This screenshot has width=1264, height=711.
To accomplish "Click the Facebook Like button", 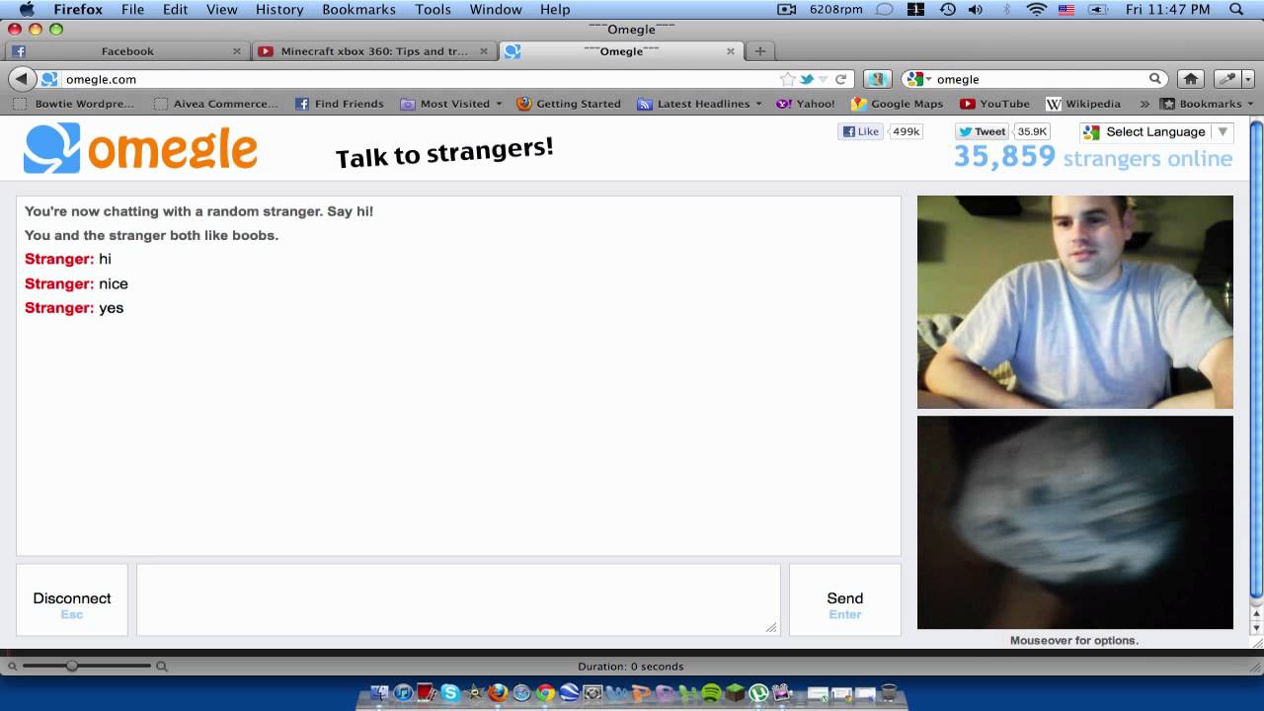I will pyautogui.click(x=860, y=131).
